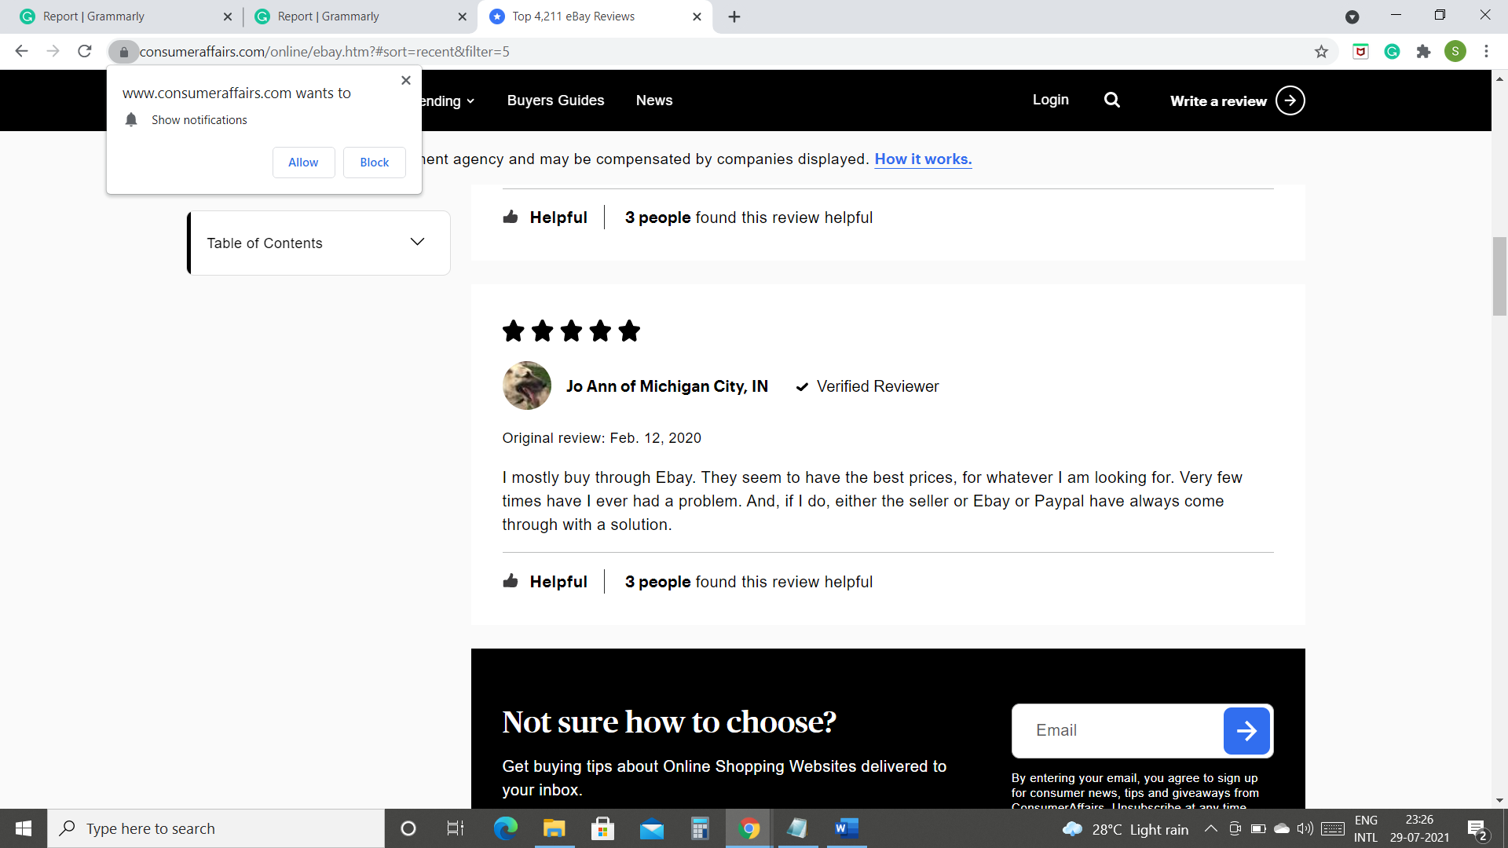Viewport: 1508px width, 848px height.
Task: Submit email with the blue arrow button
Action: [x=1246, y=731]
